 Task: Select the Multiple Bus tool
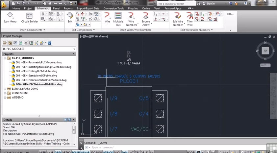click(118, 19)
